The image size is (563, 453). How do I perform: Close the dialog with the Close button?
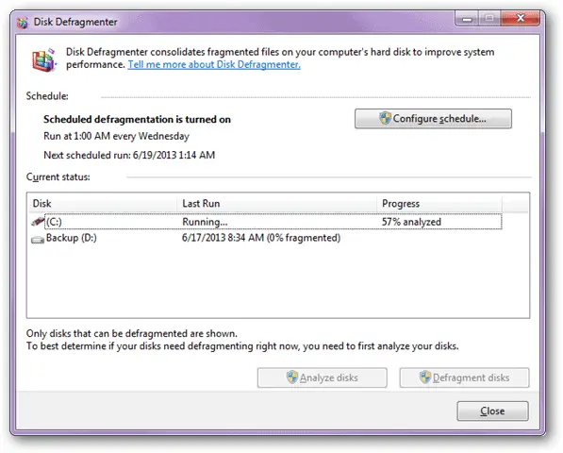click(492, 411)
